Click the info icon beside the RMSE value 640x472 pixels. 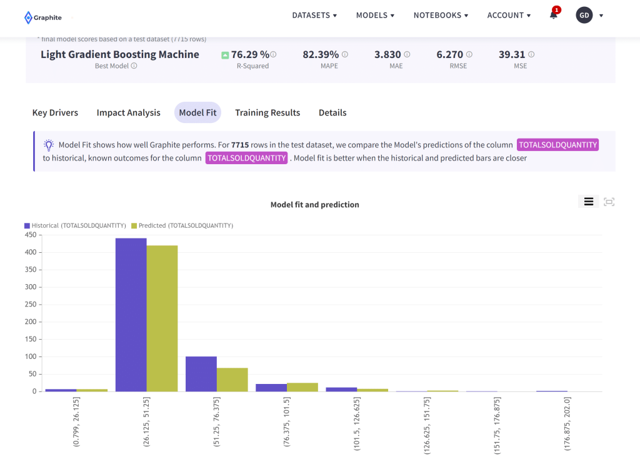click(468, 54)
